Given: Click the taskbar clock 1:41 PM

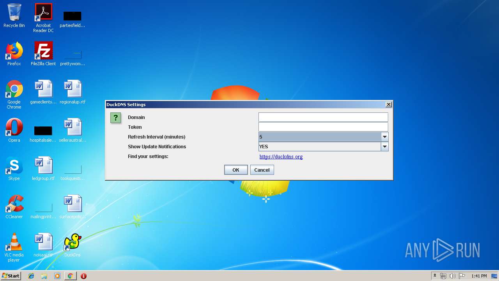Looking at the screenshot, I should pyautogui.click(x=479, y=276).
